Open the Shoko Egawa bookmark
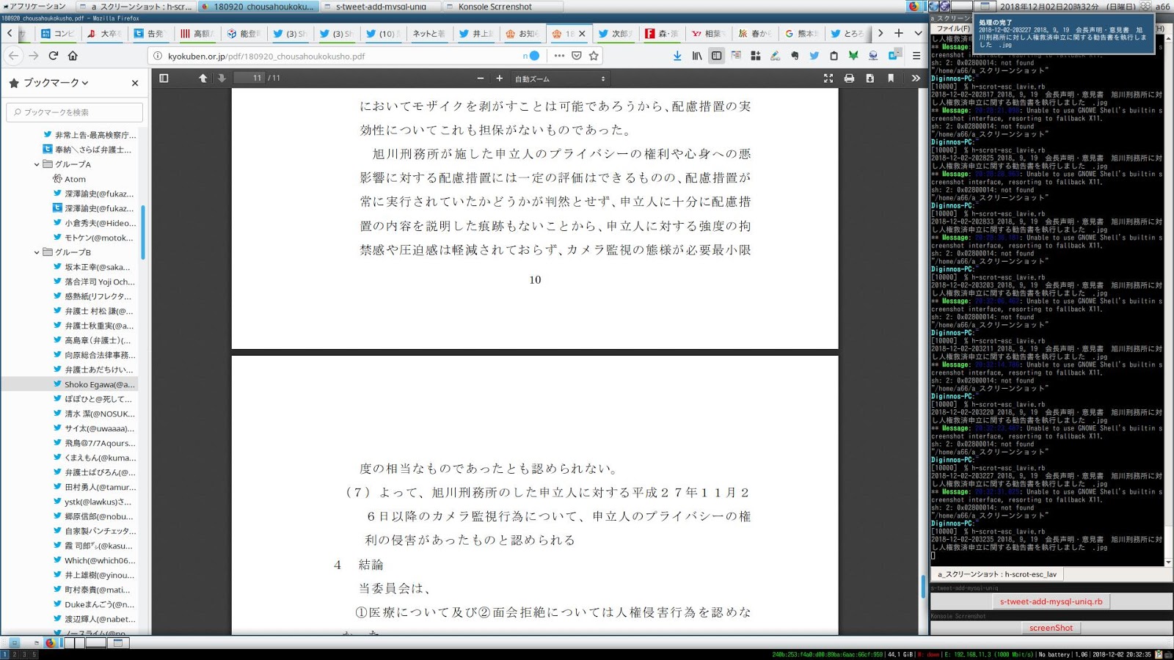 94,384
